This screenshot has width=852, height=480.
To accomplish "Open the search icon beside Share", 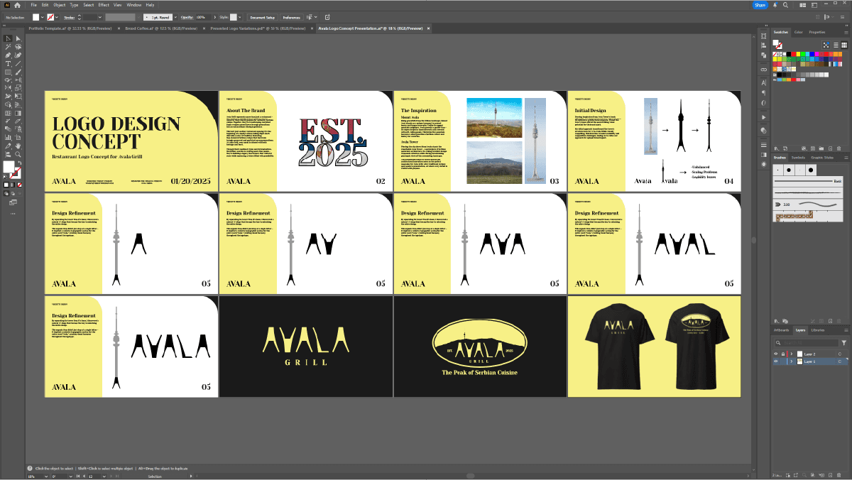I will pyautogui.click(x=785, y=5).
